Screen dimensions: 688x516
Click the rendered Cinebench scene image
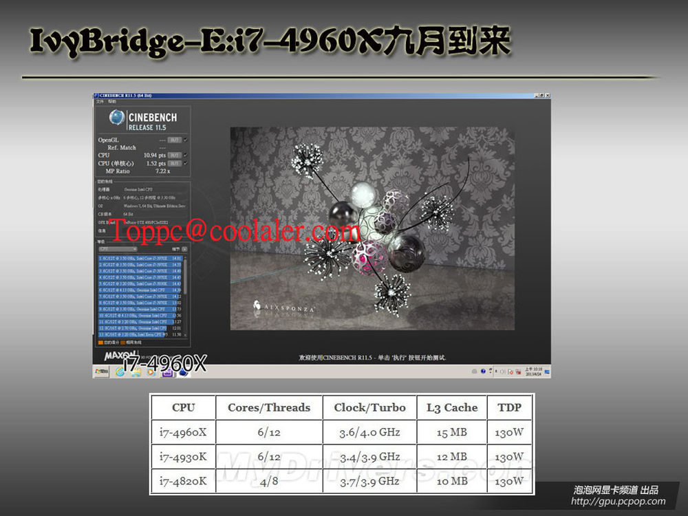click(x=372, y=228)
